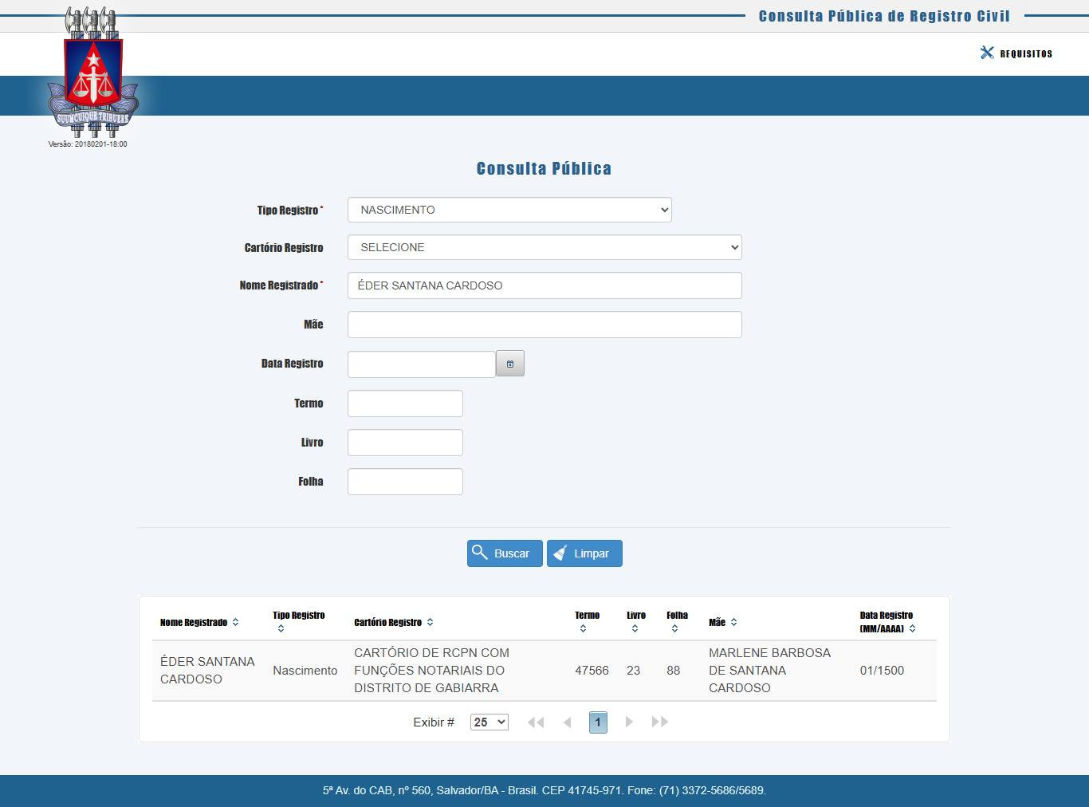
Task: Open the Tipo Registro dropdown
Action: click(x=509, y=210)
